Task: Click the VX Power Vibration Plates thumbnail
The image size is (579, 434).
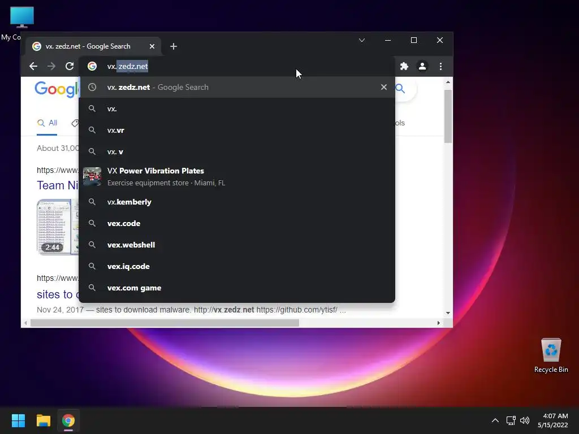Action: pos(92,176)
